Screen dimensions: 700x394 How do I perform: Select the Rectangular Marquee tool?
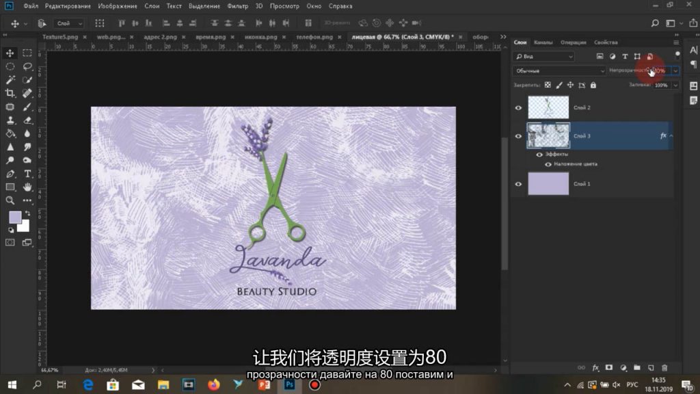(x=27, y=53)
